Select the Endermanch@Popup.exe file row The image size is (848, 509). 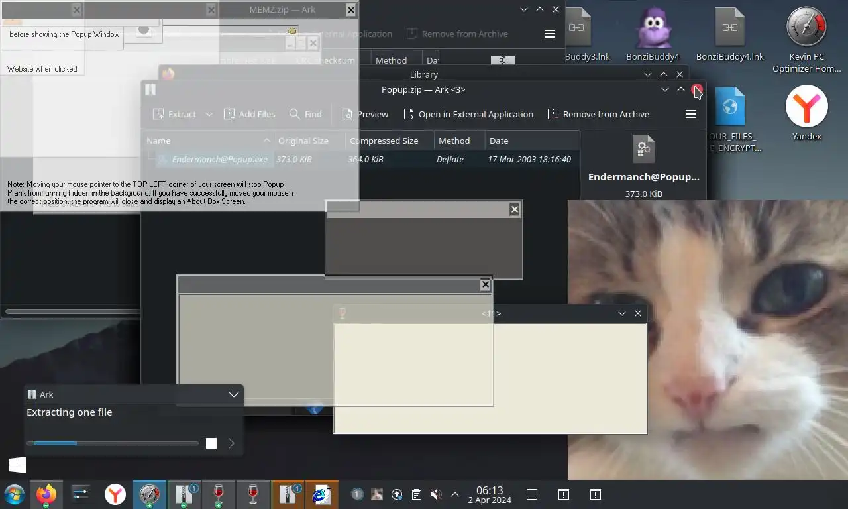361,159
